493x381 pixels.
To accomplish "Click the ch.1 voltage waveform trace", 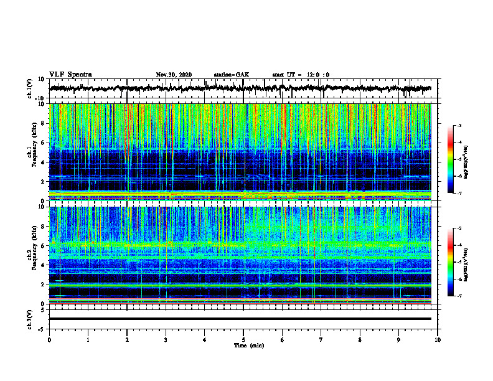I will pos(240,88).
